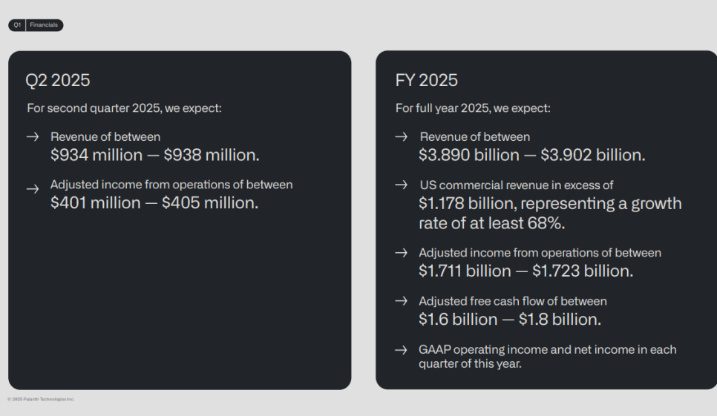This screenshot has width=717, height=416.
Task: Click the Q1 badge label
Action: (x=17, y=25)
